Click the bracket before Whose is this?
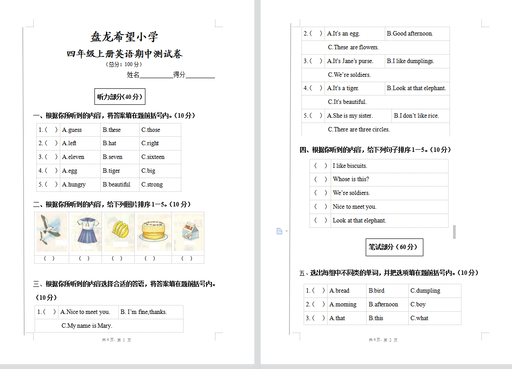The height and width of the screenshot is (369, 512). tap(320, 179)
